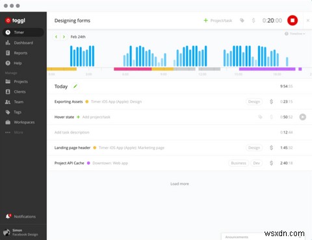The height and width of the screenshot is (240, 312).
Task: Open Reports page
Action: click(x=21, y=53)
